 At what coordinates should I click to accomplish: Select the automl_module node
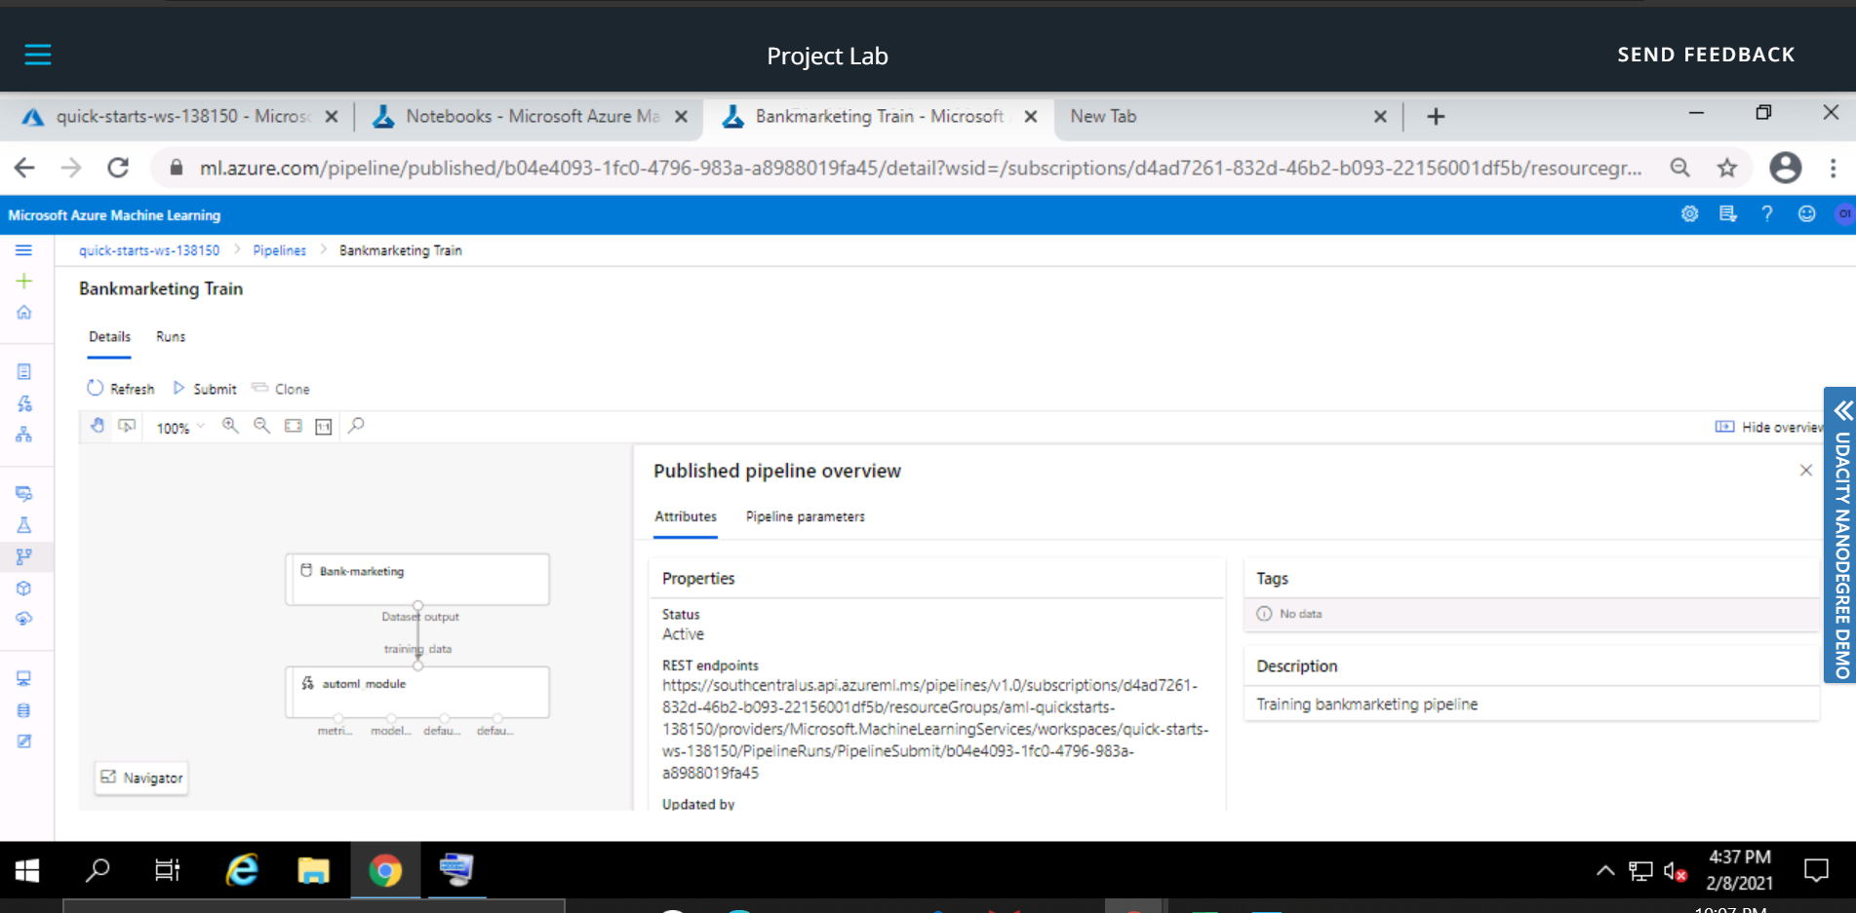click(x=417, y=692)
